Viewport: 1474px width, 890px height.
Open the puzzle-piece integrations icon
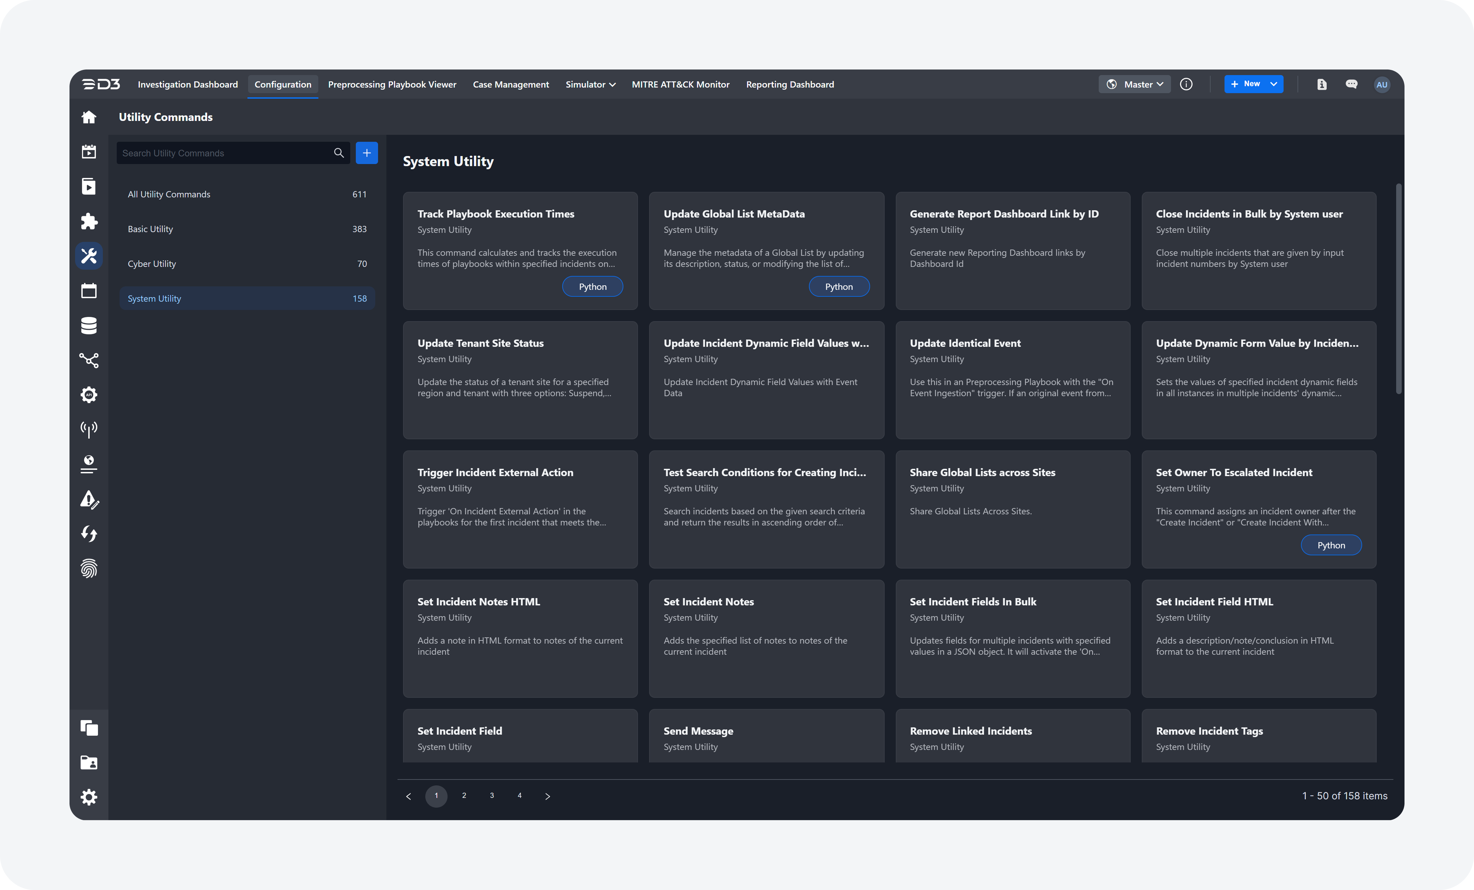pos(89,221)
